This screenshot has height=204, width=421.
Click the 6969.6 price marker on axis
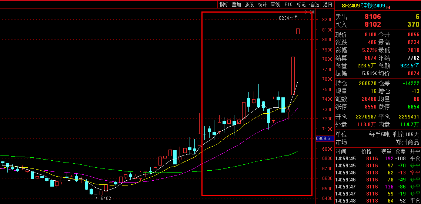tap(323, 138)
